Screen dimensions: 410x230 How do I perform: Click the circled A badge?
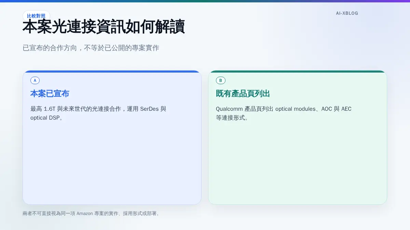[35, 80]
